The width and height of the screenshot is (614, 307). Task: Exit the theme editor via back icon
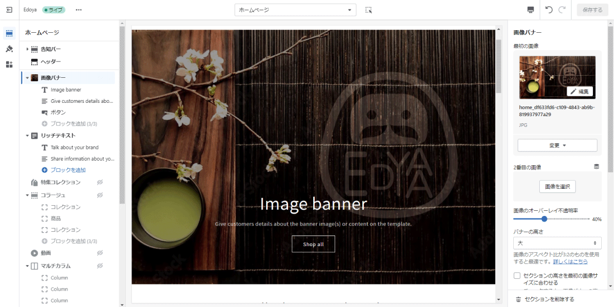tap(9, 10)
